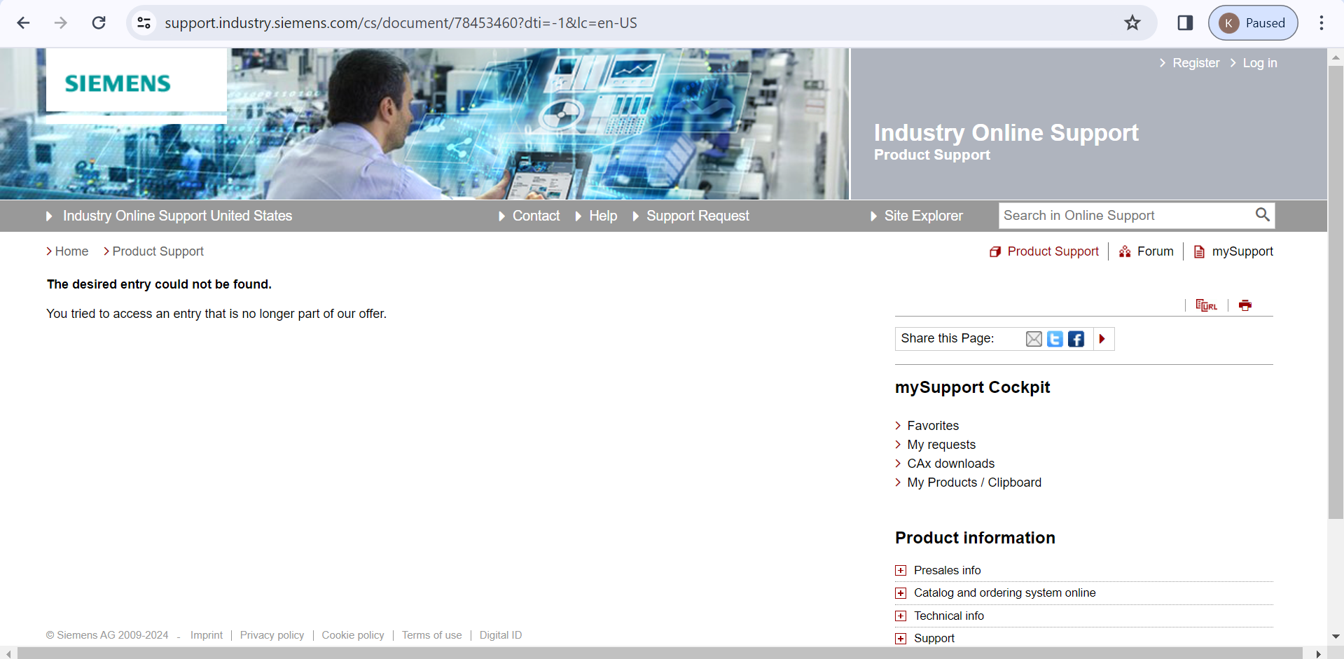Open the Terms of use footer link
Viewport: 1344px width, 659px height.
[431, 635]
